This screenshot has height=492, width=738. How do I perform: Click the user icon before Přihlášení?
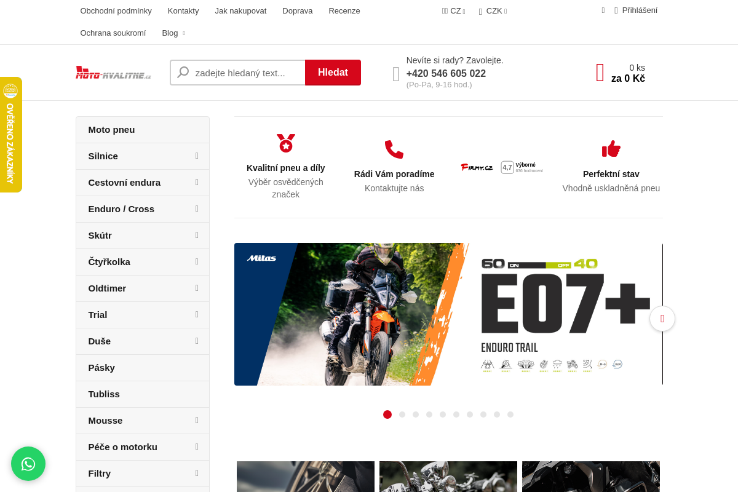pyautogui.click(x=616, y=10)
